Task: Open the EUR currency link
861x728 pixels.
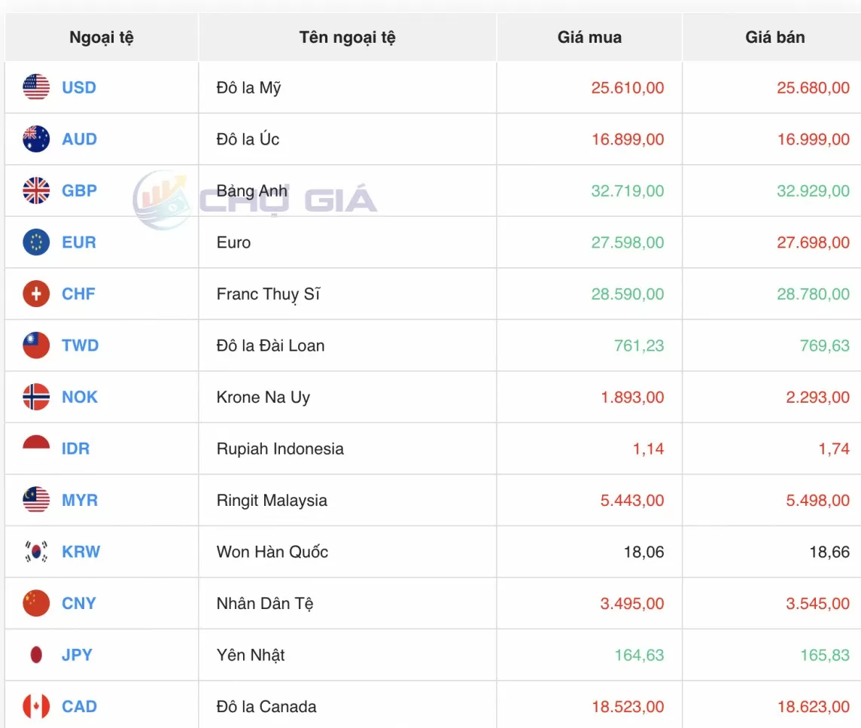Action: 78,242
